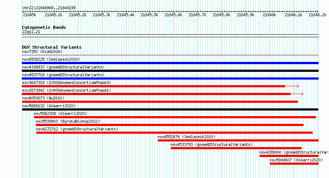
Task: Select the 22q11.21 band label
Action: [x=31, y=32]
